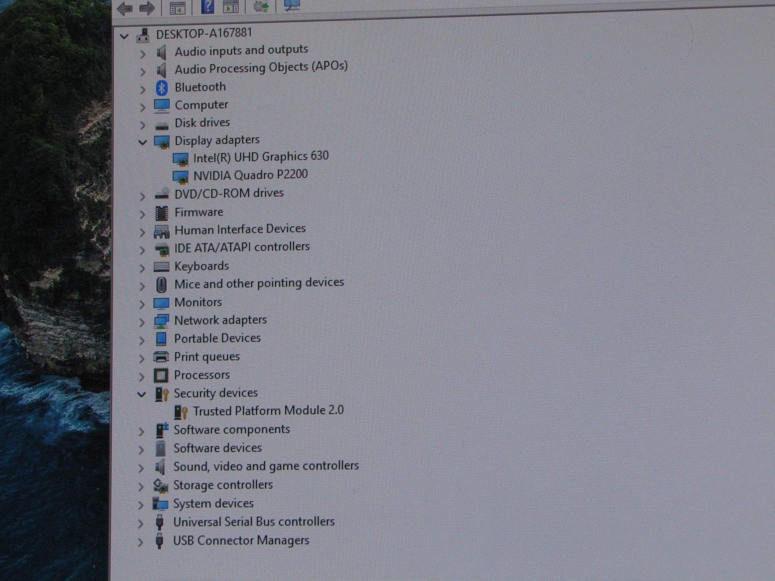Click the Audio Processing Objects speaker icon

point(161,70)
